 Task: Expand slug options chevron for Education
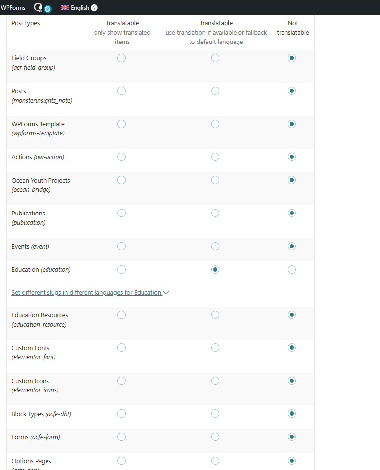(166, 293)
